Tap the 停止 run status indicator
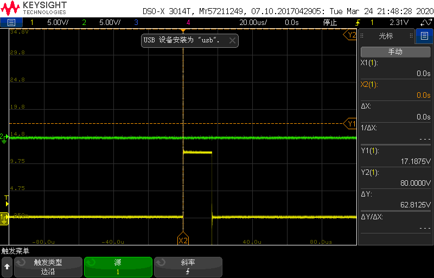434x278 pixels. 330,22
